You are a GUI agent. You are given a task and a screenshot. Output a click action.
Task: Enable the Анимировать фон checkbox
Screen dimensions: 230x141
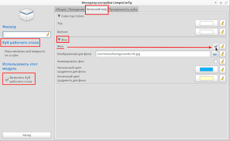pyautogui.click(x=216, y=61)
